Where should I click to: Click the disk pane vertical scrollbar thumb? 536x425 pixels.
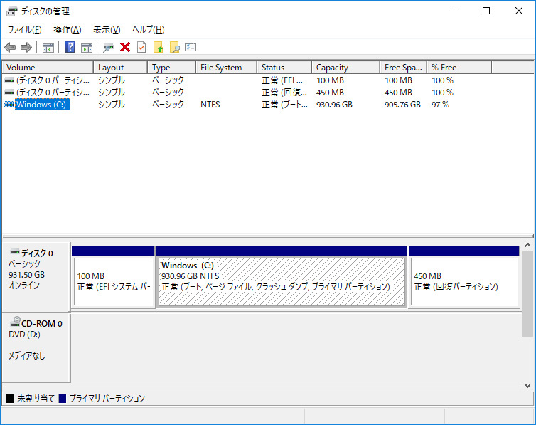pos(527,293)
